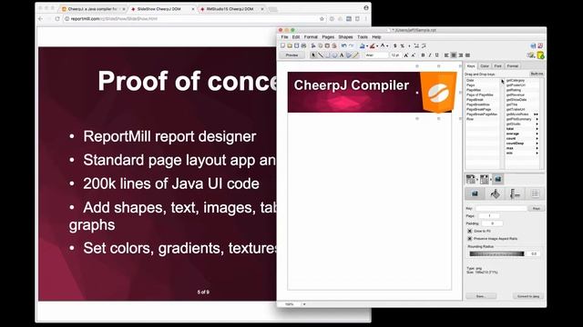Click the orange shield image on the page
This screenshot has height=327, width=583.
438,92
